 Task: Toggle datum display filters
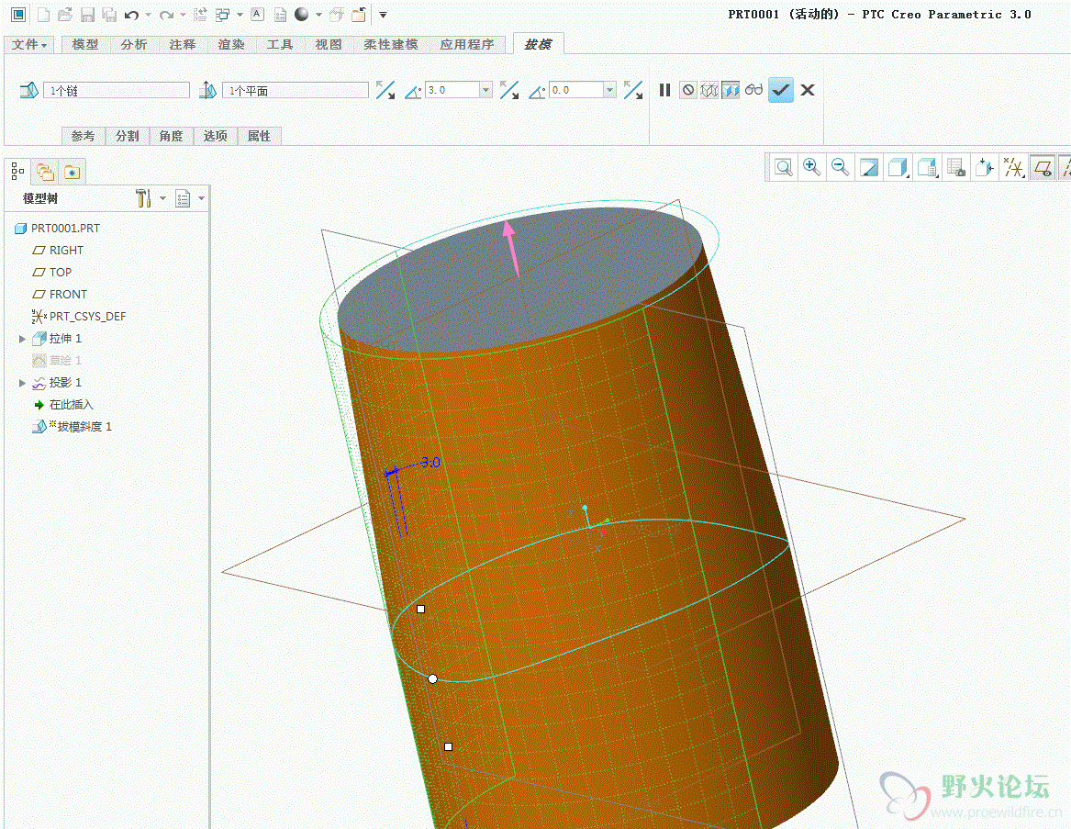point(1014,167)
